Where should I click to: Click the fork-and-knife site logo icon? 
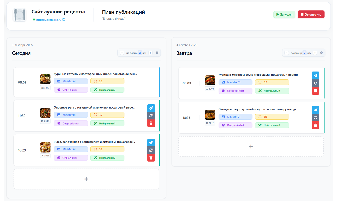pyautogui.click(x=19, y=15)
